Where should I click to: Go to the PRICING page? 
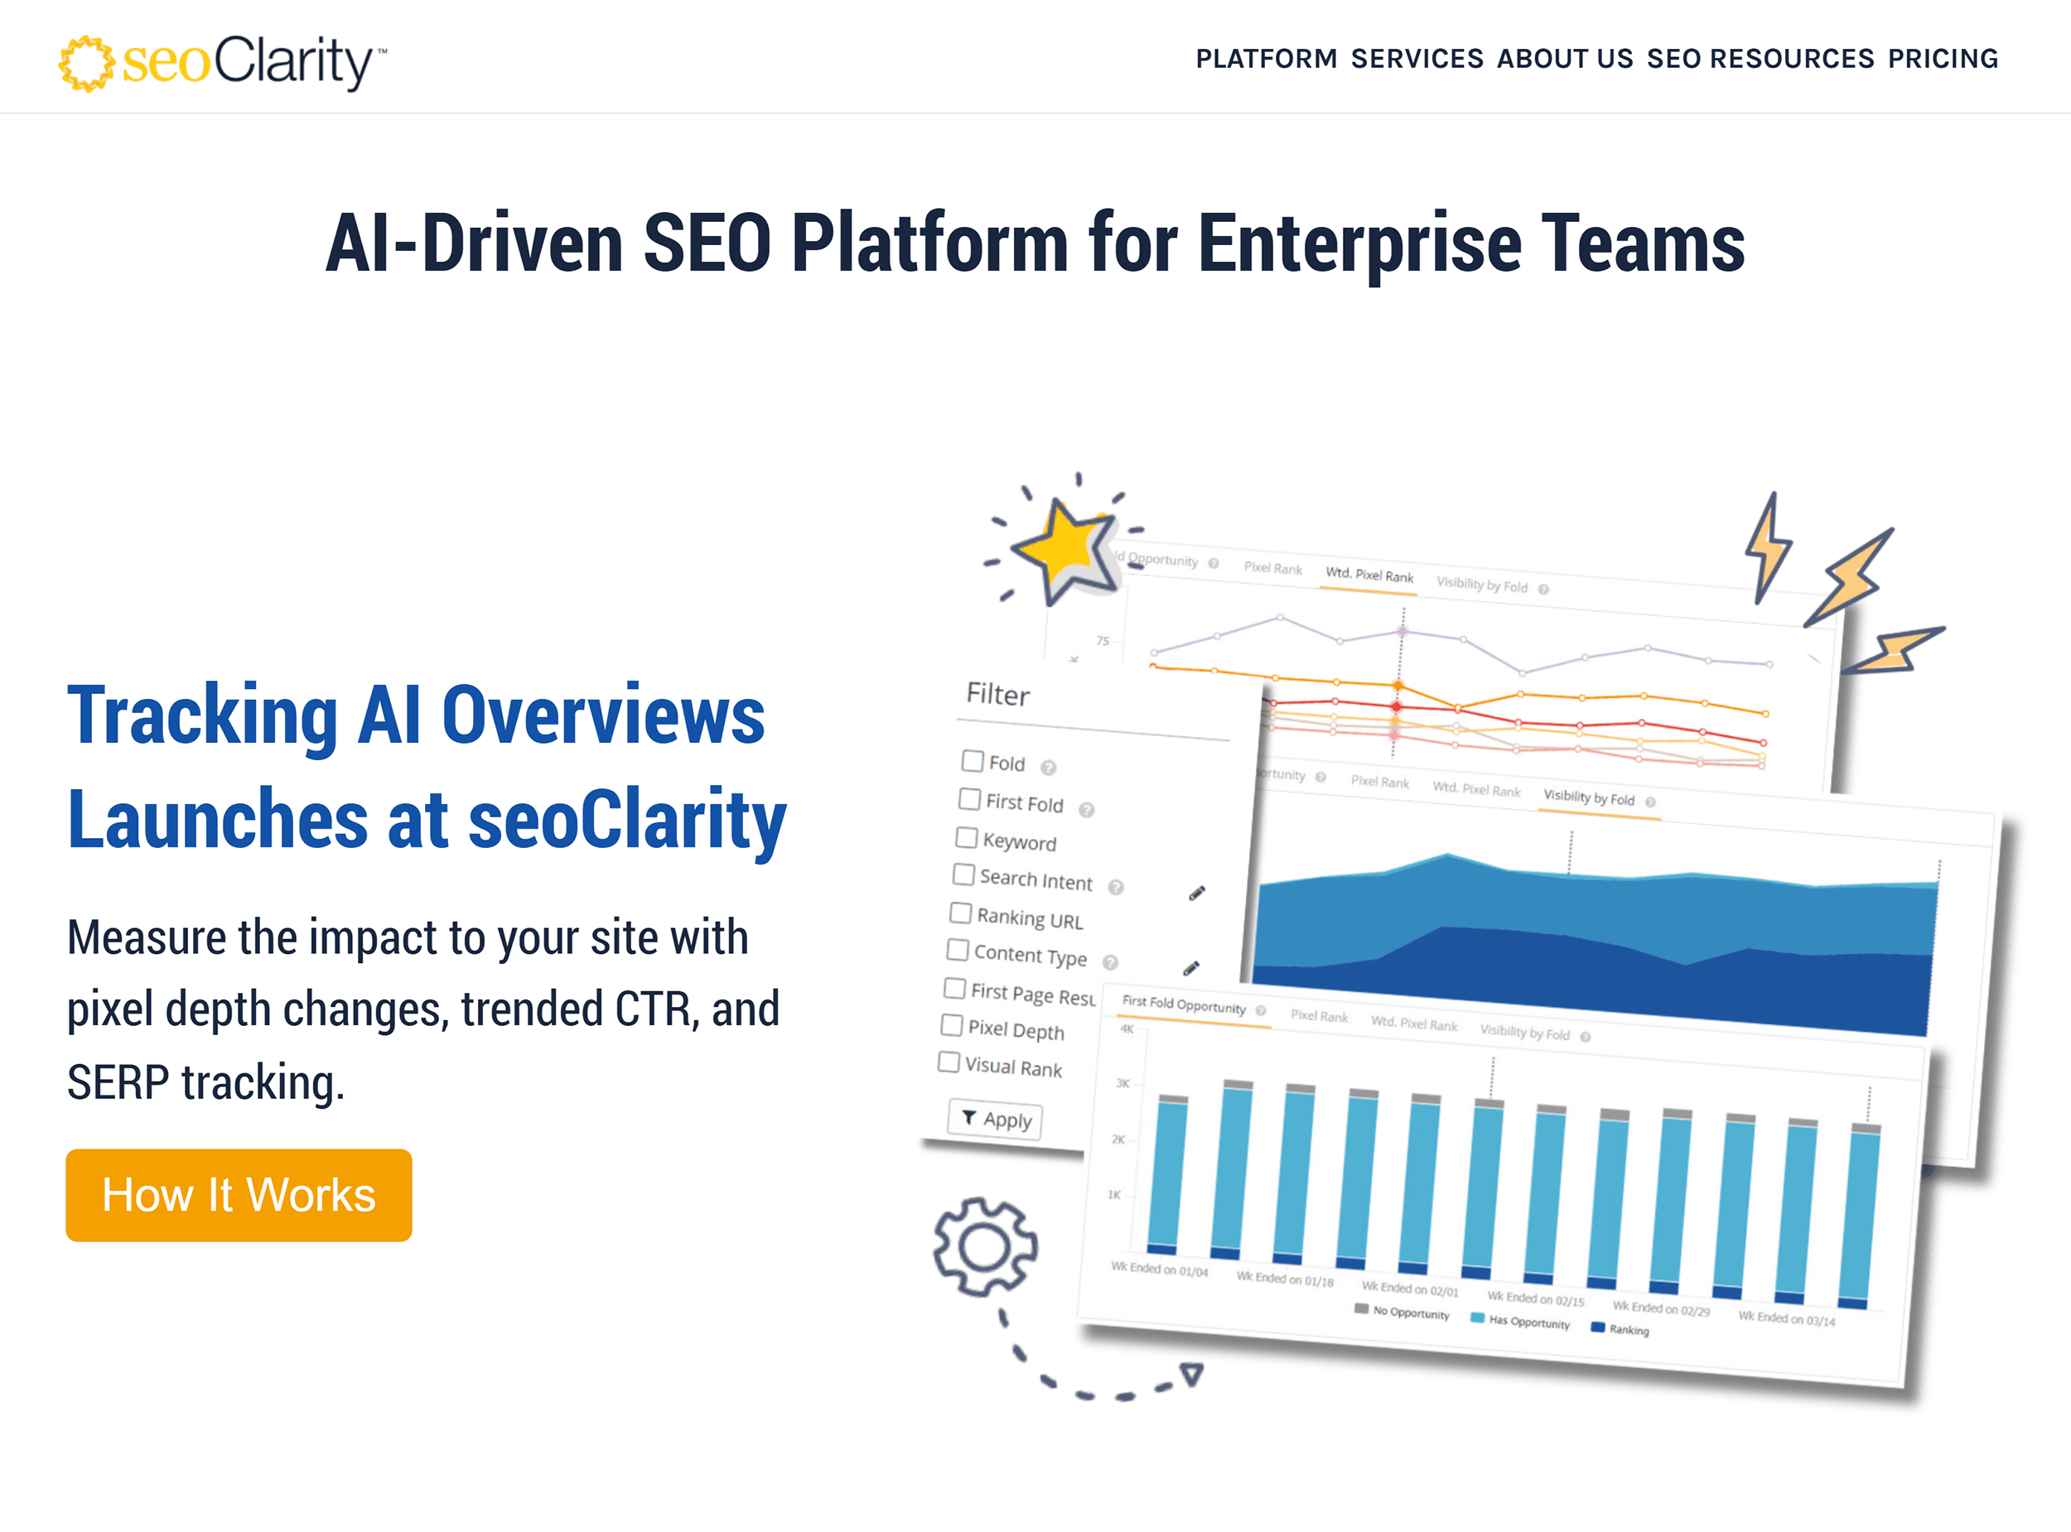[x=1943, y=59]
